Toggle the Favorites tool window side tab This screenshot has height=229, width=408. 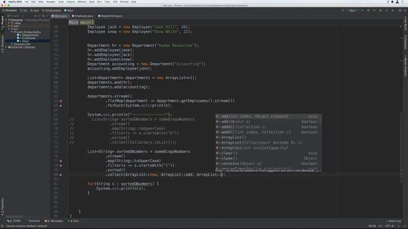tap(3, 207)
